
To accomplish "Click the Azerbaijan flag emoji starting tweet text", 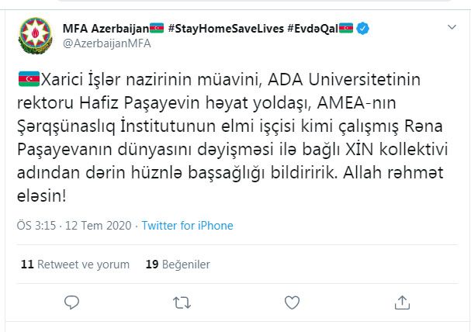I will click(29, 79).
